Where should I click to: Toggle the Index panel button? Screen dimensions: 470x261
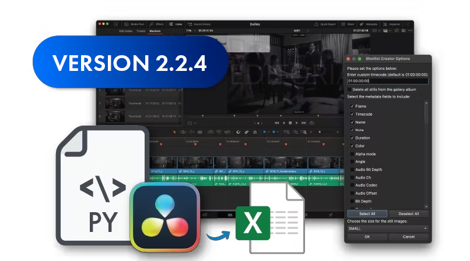pyautogui.click(x=176, y=24)
